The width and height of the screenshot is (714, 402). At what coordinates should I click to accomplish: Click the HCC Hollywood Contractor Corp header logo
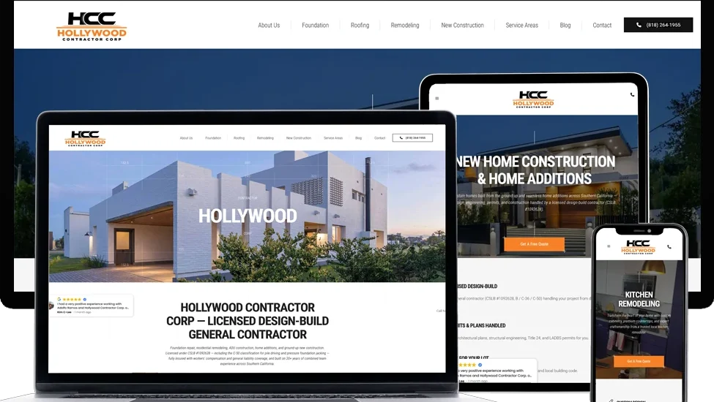tap(92, 27)
